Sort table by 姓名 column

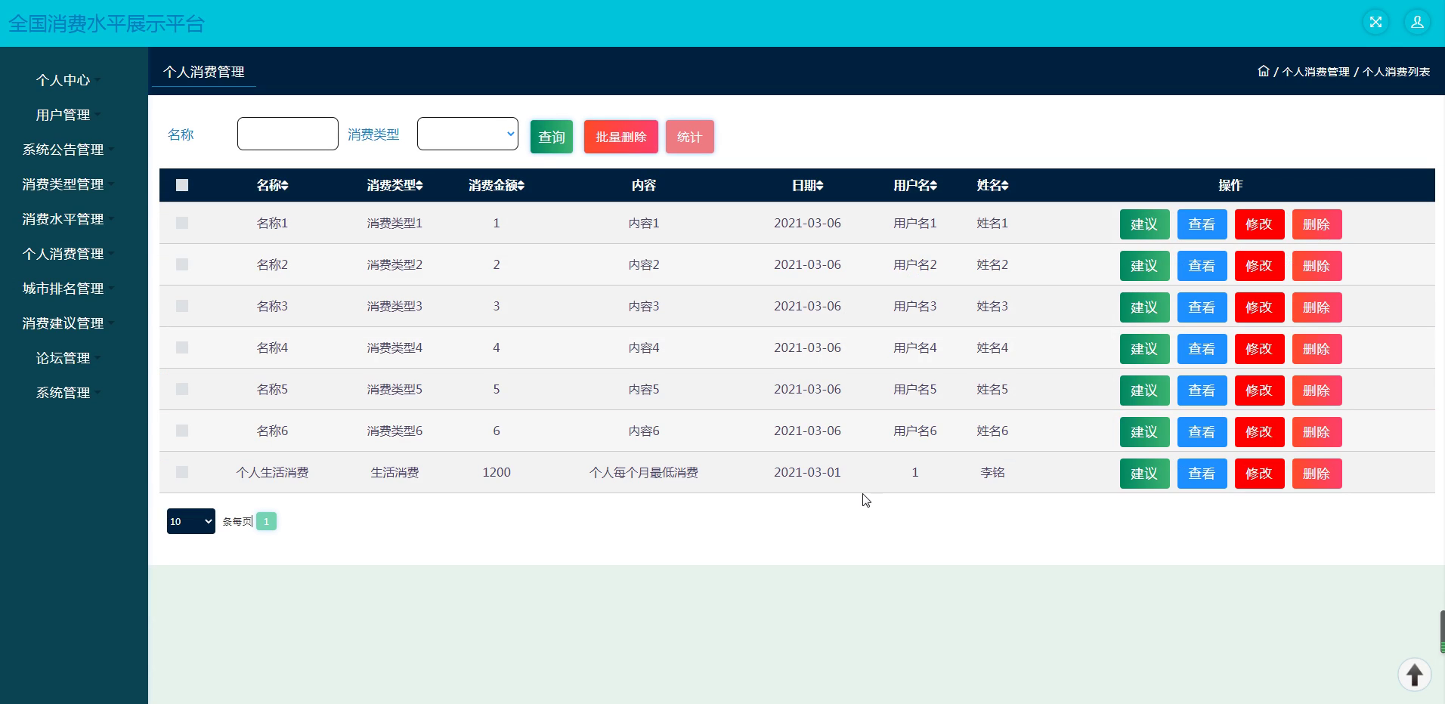(992, 185)
